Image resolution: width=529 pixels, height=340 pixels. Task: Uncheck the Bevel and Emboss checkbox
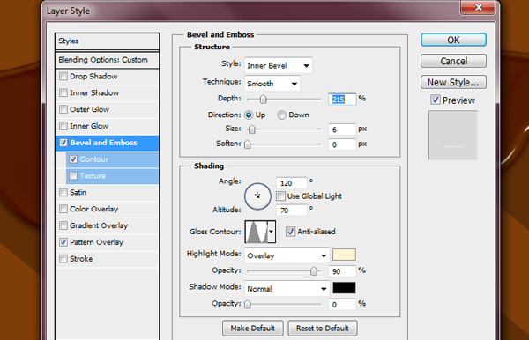(63, 143)
